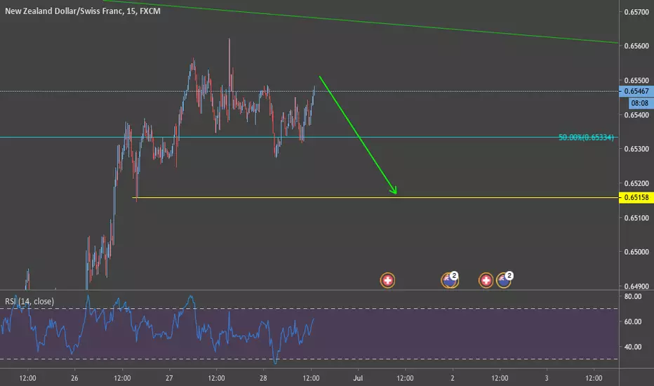Viewport: 654px width, 386px height.
Task: Click the 0.65200 price axis label
Action: tap(636, 183)
